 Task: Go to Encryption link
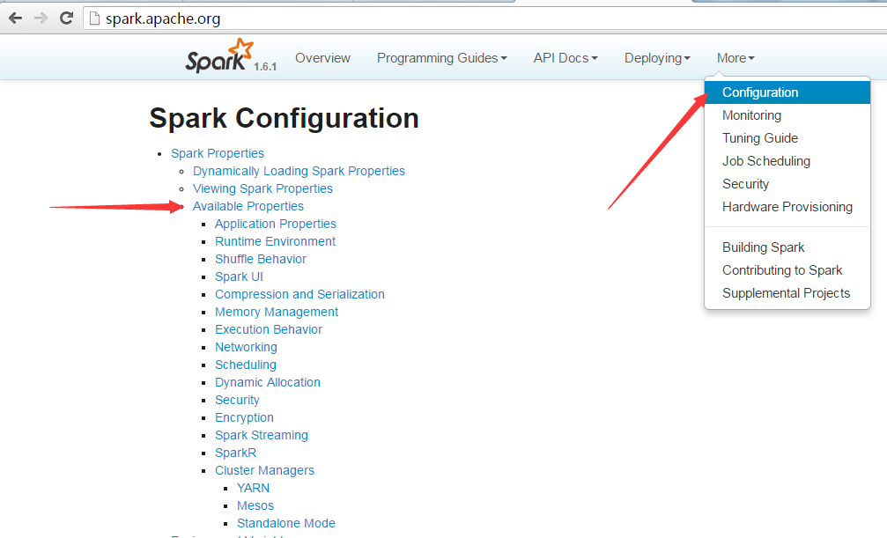click(244, 417)
